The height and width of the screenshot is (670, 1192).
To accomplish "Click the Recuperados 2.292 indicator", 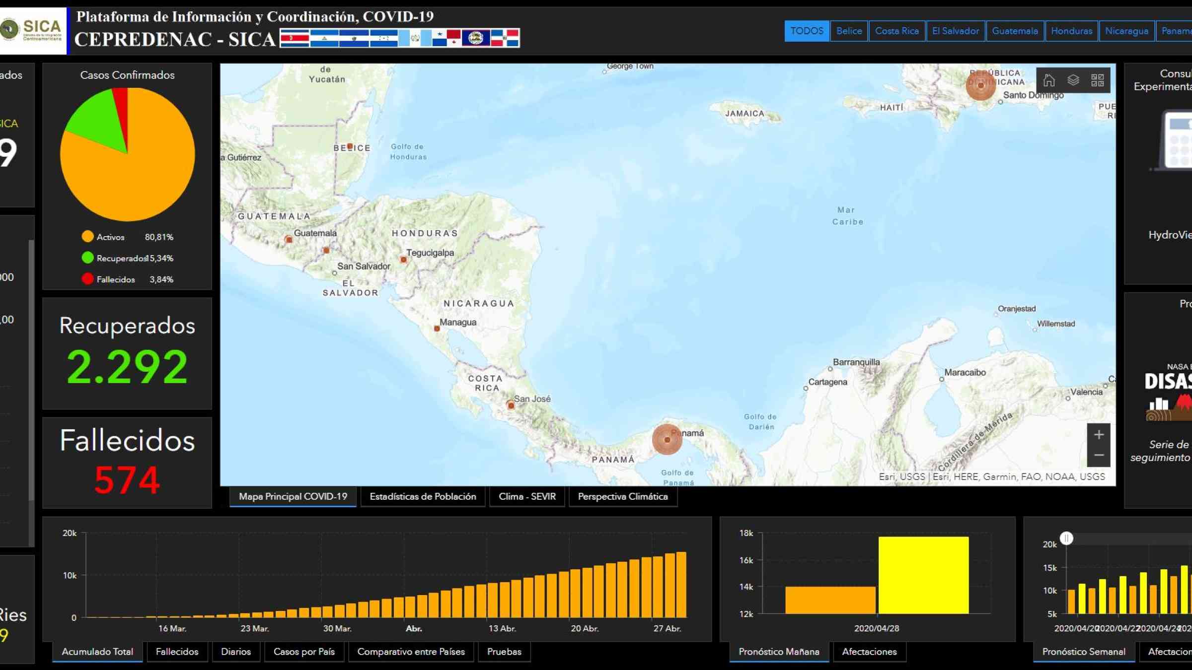I will (127, 353).
